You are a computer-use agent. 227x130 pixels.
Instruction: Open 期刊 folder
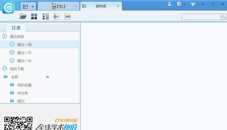tap(21, 101)
